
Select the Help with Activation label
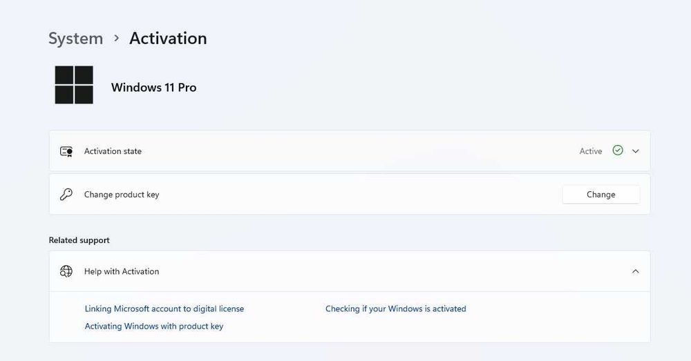point(122,271)
